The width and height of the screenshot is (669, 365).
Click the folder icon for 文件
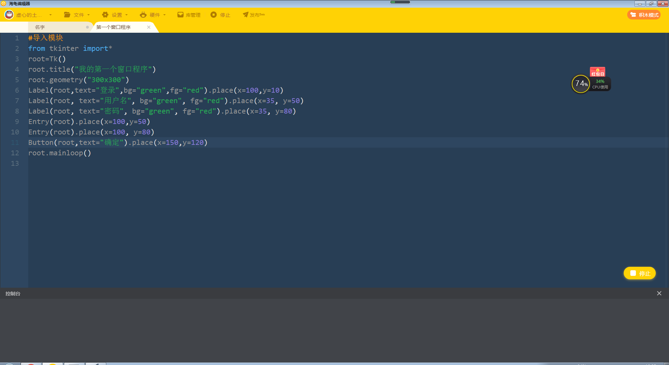(67, 15)
